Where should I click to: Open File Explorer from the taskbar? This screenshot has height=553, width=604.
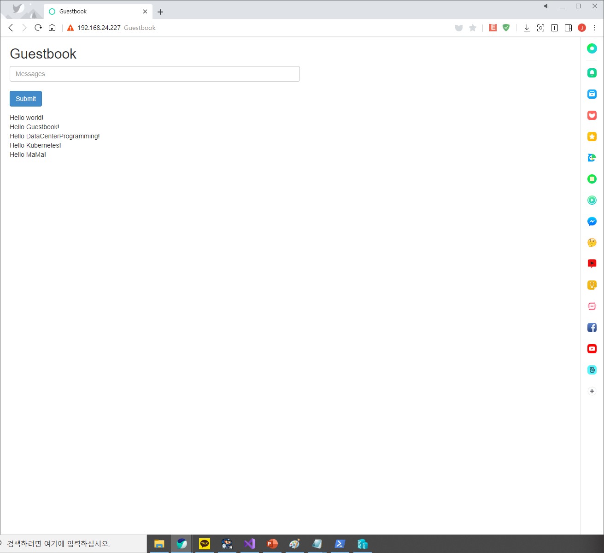tap(159, 544)
